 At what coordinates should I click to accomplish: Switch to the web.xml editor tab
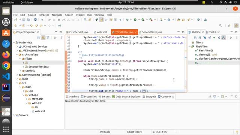coord(100,32)
